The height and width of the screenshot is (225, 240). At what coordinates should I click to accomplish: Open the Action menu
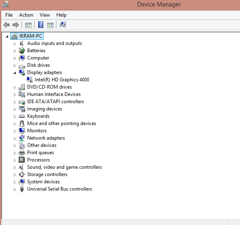[x=26, y=15]
